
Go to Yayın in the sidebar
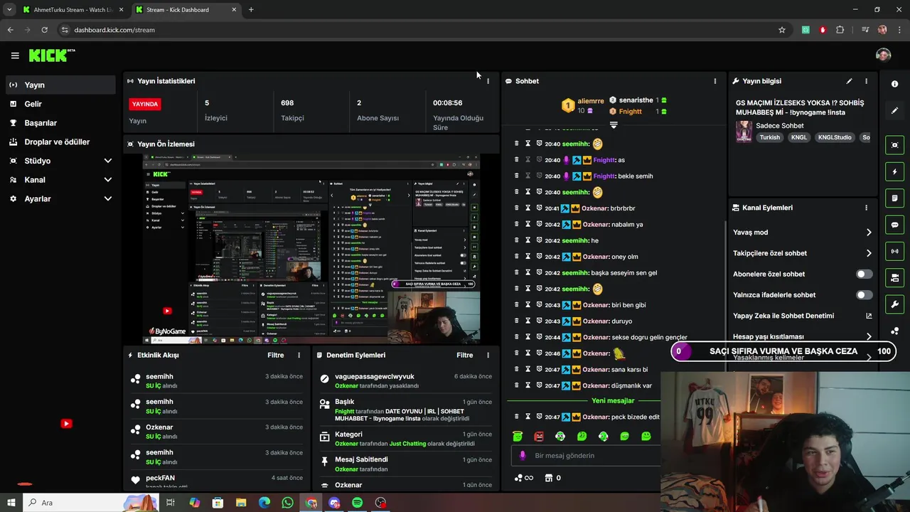60,85
